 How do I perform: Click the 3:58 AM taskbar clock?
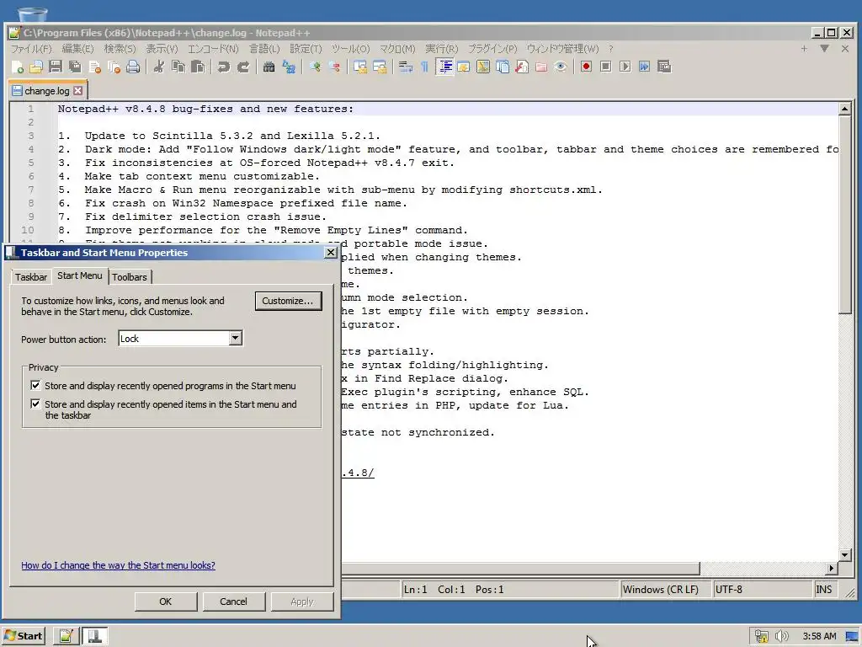point(819,636)
